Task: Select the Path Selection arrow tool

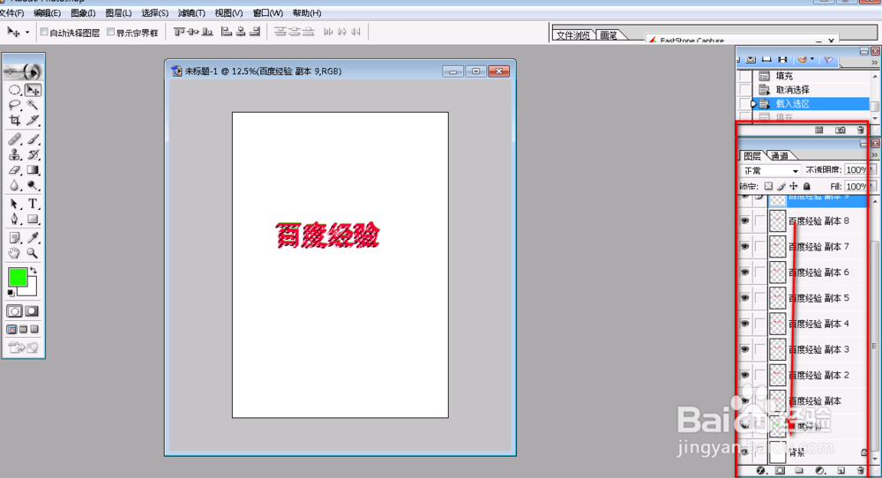Action: click(15, 204)
